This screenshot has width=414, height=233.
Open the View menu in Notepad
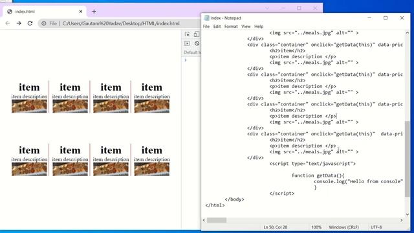246,27
